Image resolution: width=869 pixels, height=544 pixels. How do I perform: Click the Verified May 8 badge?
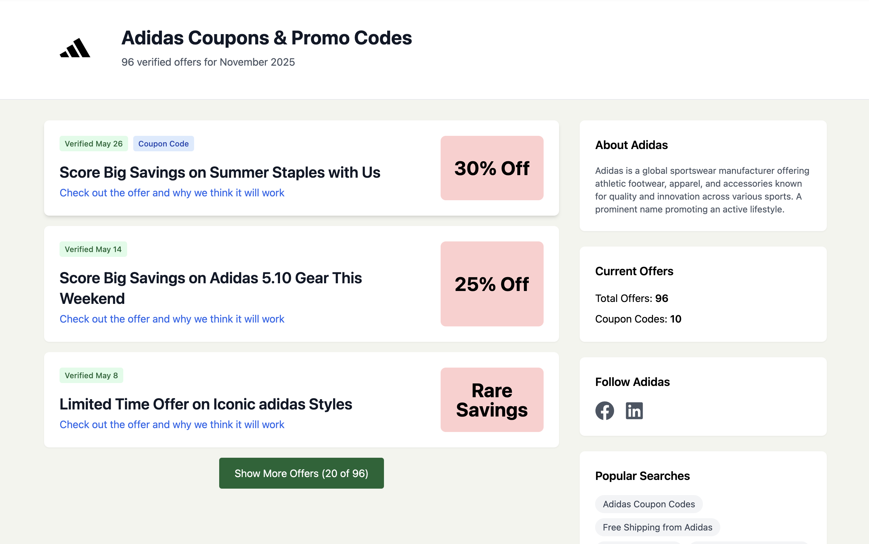(x=91, y=375)
